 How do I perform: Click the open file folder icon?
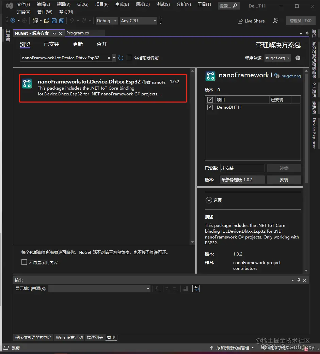pos(46,21)
